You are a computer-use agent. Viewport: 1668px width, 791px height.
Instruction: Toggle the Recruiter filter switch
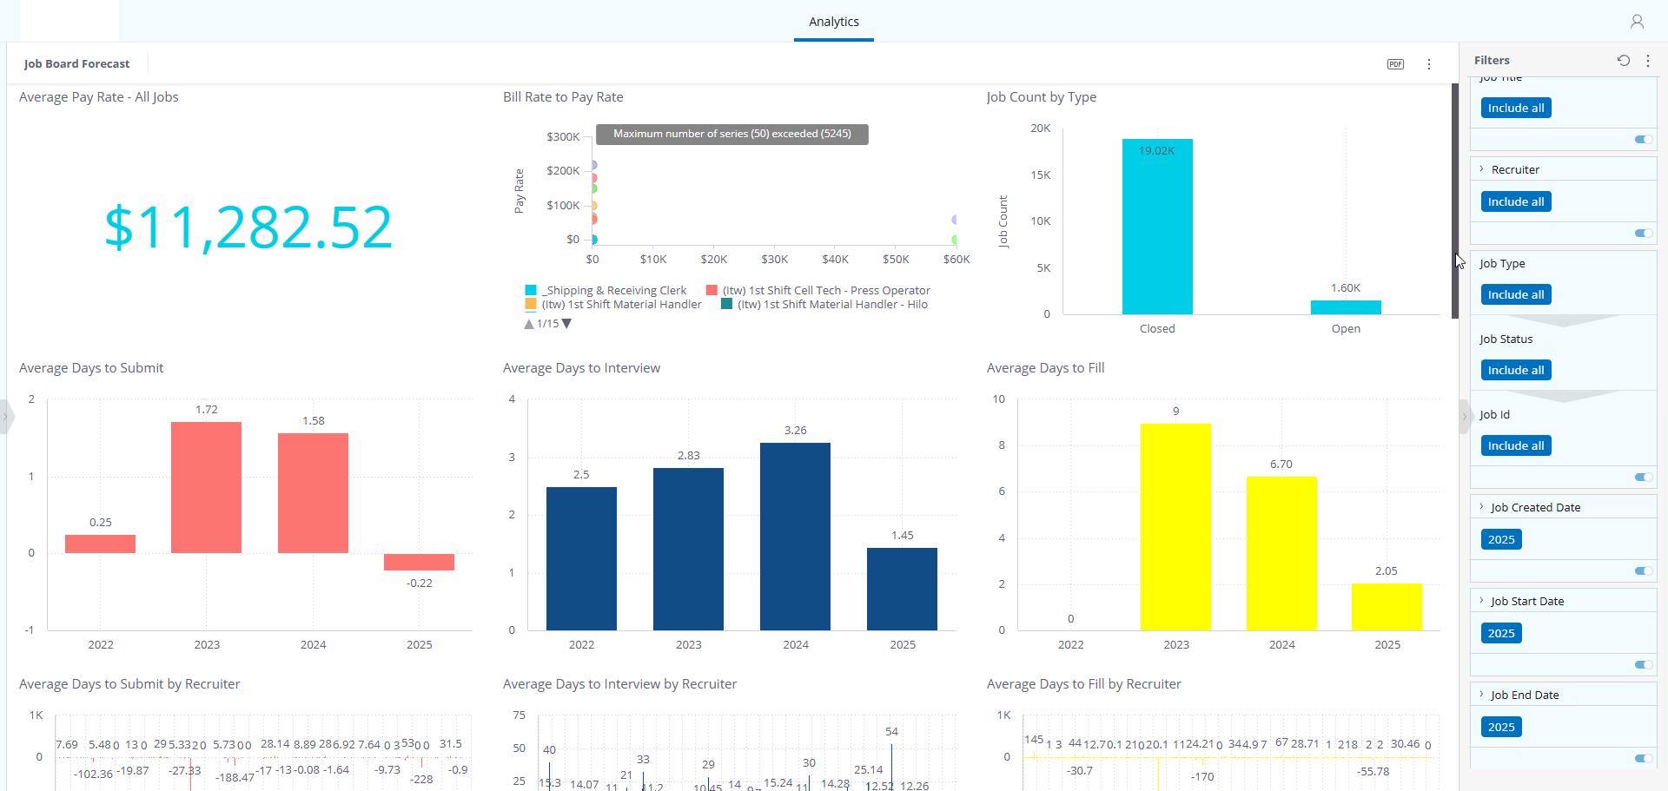1644,233
